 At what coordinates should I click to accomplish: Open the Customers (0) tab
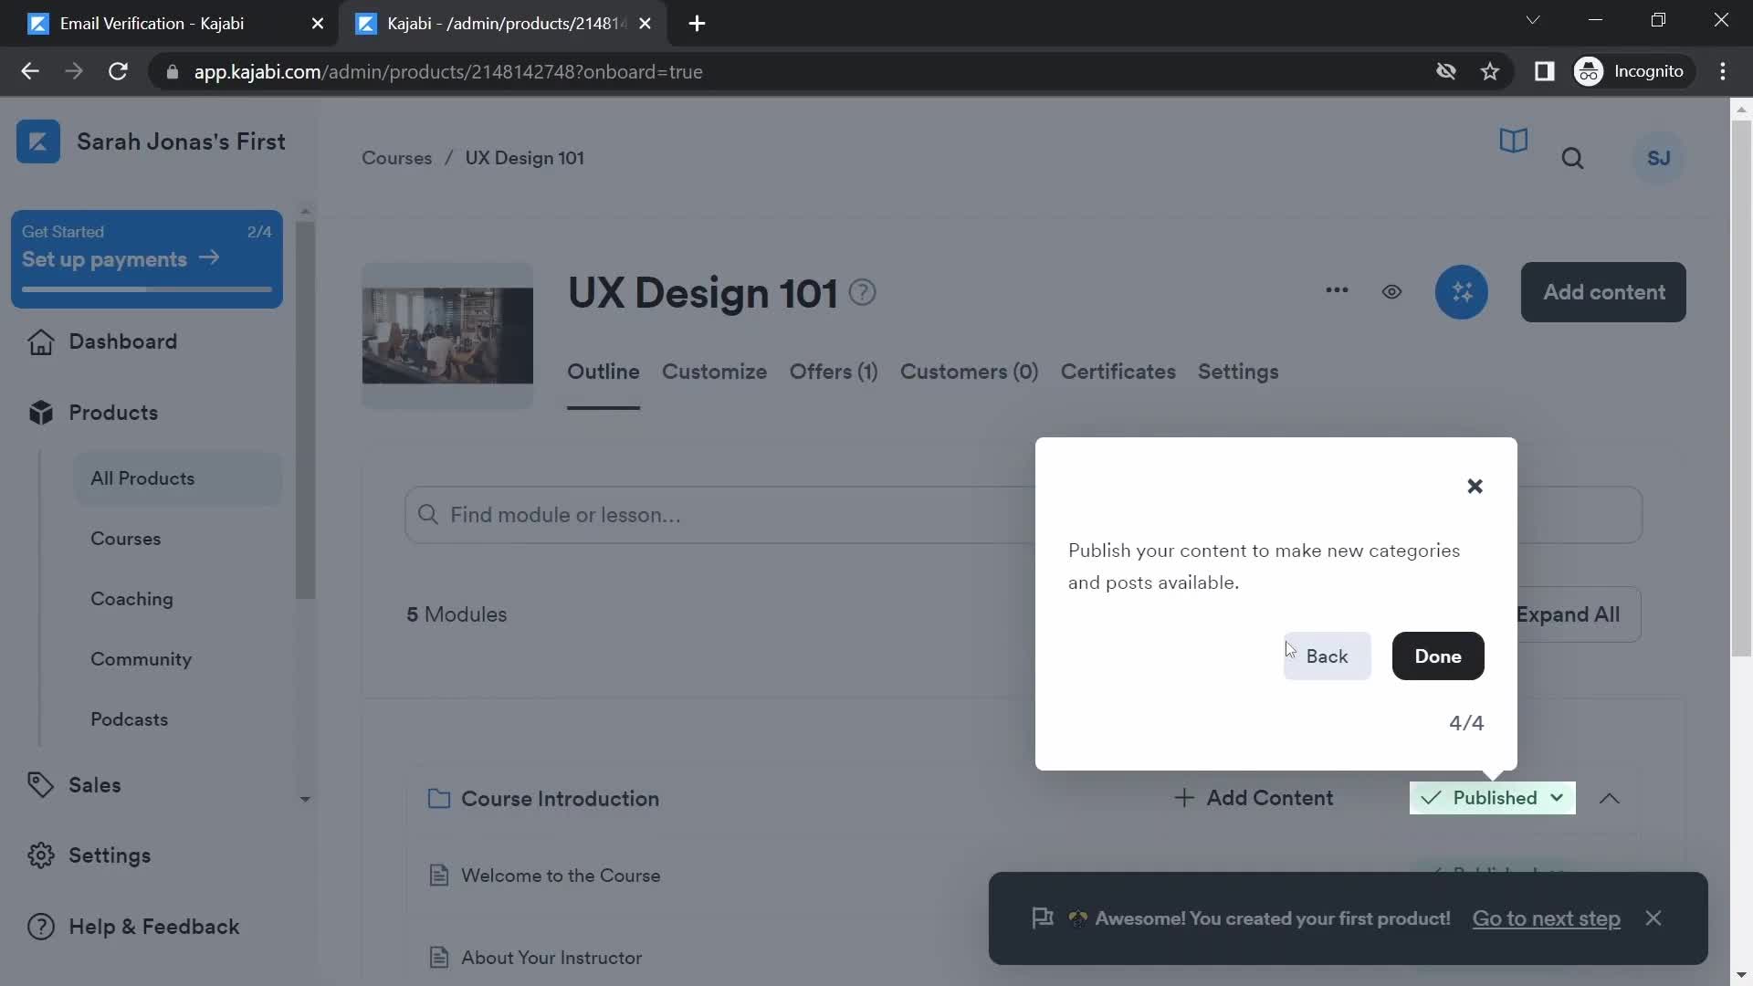pyautogui.click(x=969, y=372)
